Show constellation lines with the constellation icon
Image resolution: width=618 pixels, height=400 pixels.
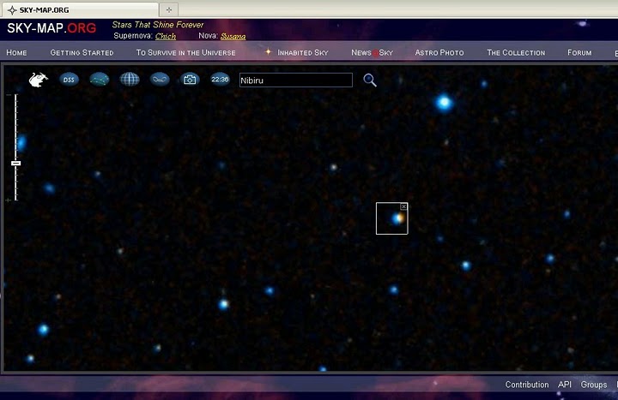point(100,80)
